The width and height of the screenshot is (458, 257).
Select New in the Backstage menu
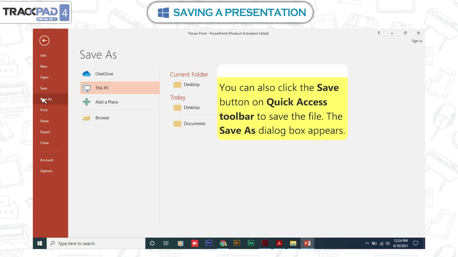pos(44,66)
